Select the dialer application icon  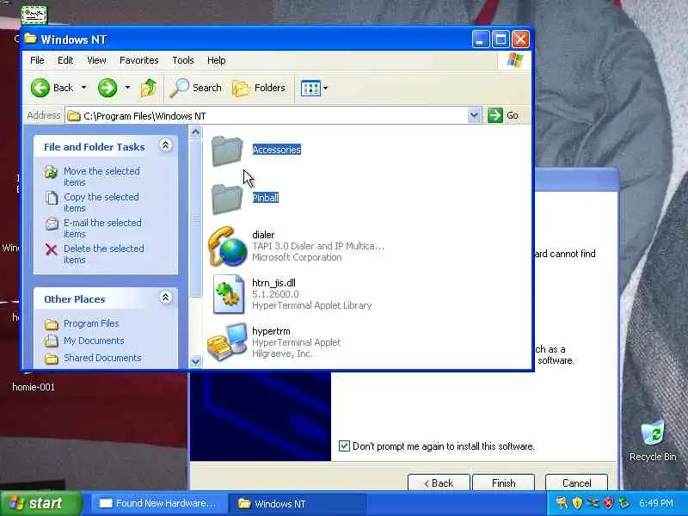[227, 247]
